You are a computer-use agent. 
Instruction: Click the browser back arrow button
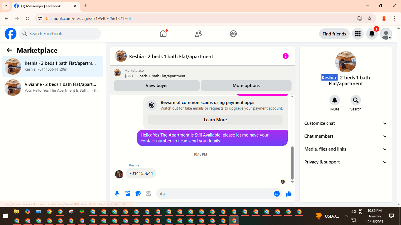pos(6,18)
